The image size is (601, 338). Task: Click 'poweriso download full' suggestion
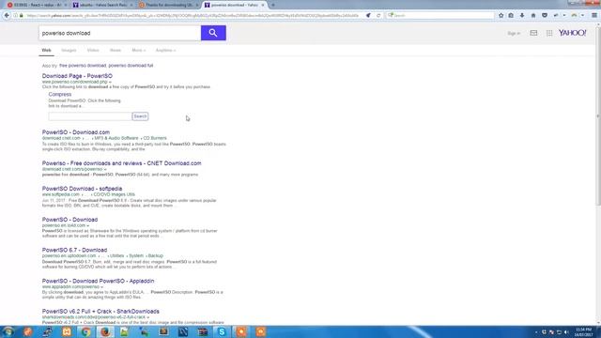point(131,66)
